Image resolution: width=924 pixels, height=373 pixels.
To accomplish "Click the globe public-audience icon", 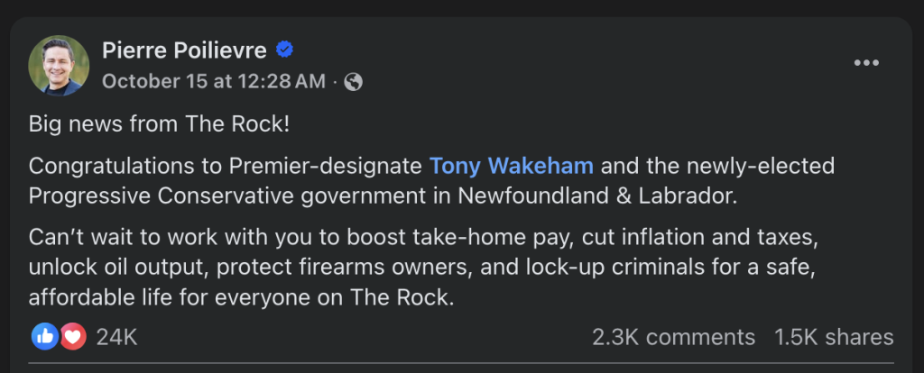I will (x=354, y=82).
